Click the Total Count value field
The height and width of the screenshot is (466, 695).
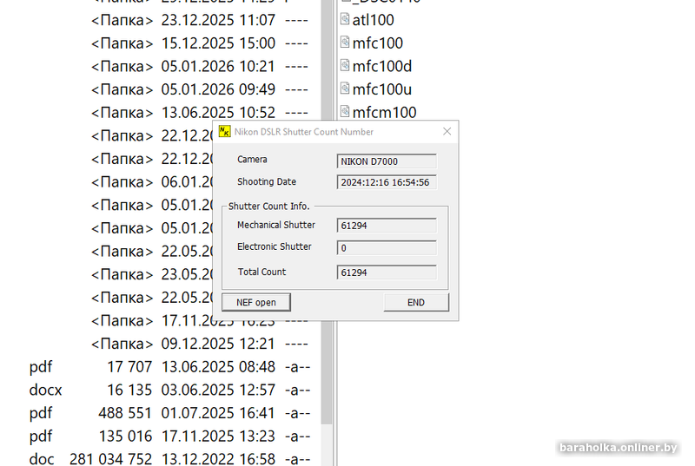387,272
